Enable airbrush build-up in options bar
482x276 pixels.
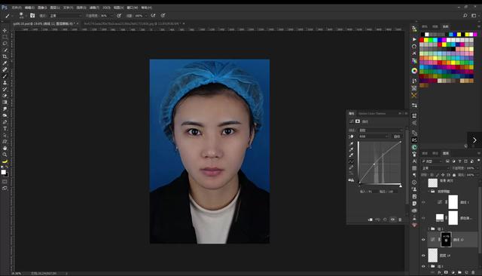153,15
